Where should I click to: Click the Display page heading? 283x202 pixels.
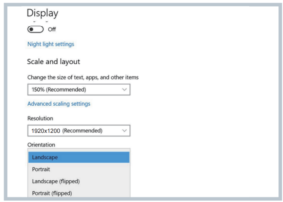click(43, 14)
